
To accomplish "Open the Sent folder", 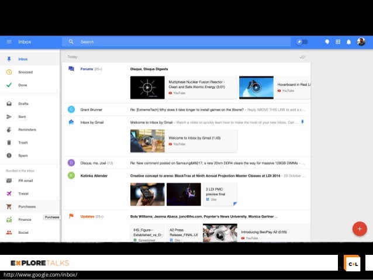I will pos(30,116).
